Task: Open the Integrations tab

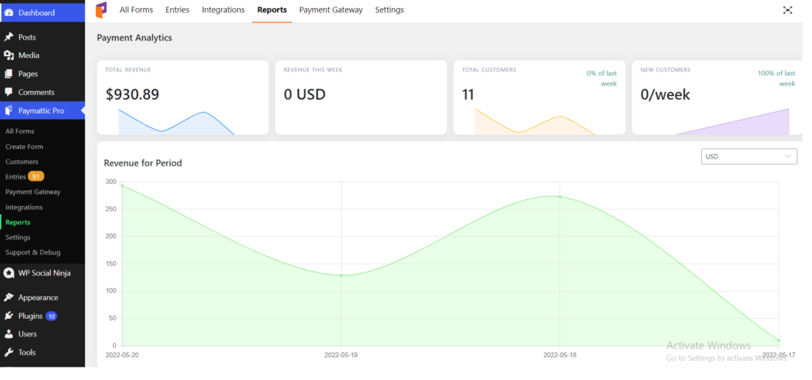Action: click(x=223, y=10)
